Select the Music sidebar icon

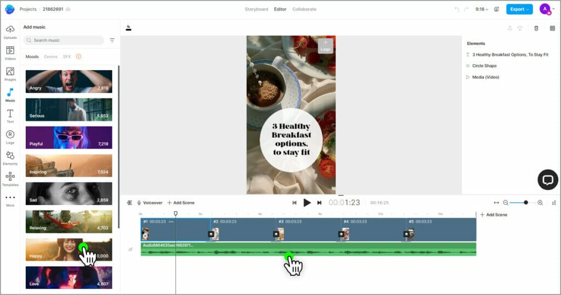click(10, 95)
